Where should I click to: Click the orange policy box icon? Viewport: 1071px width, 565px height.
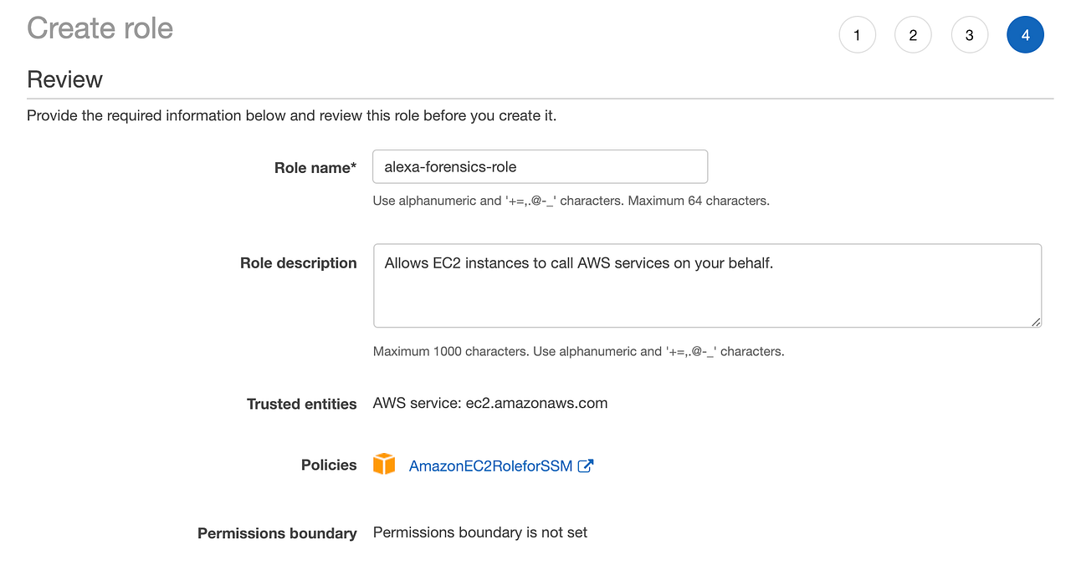tap(384, 465)
